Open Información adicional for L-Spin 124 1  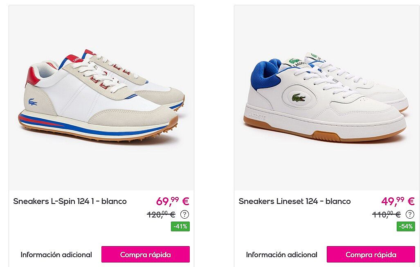point(56,255)
